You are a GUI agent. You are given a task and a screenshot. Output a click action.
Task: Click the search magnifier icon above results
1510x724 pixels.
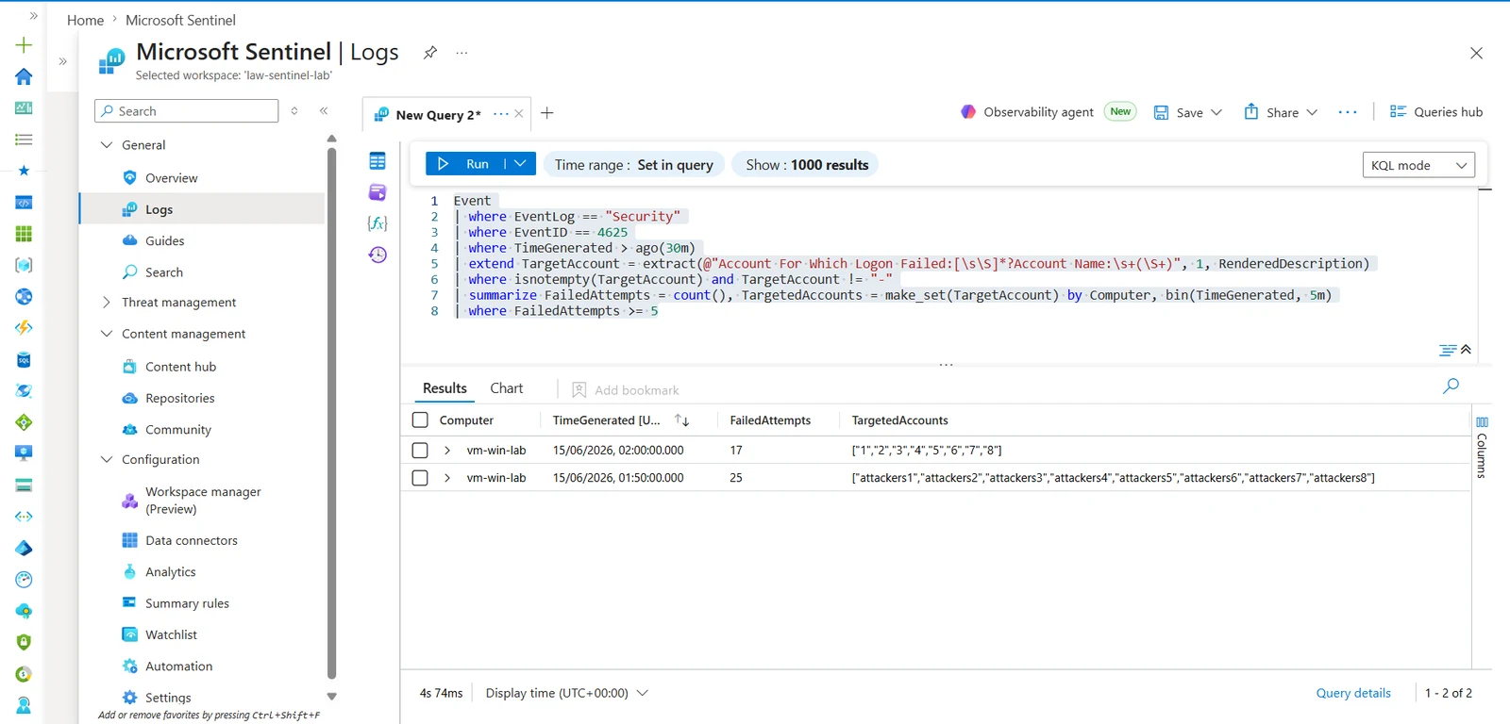pos(1451,386)
